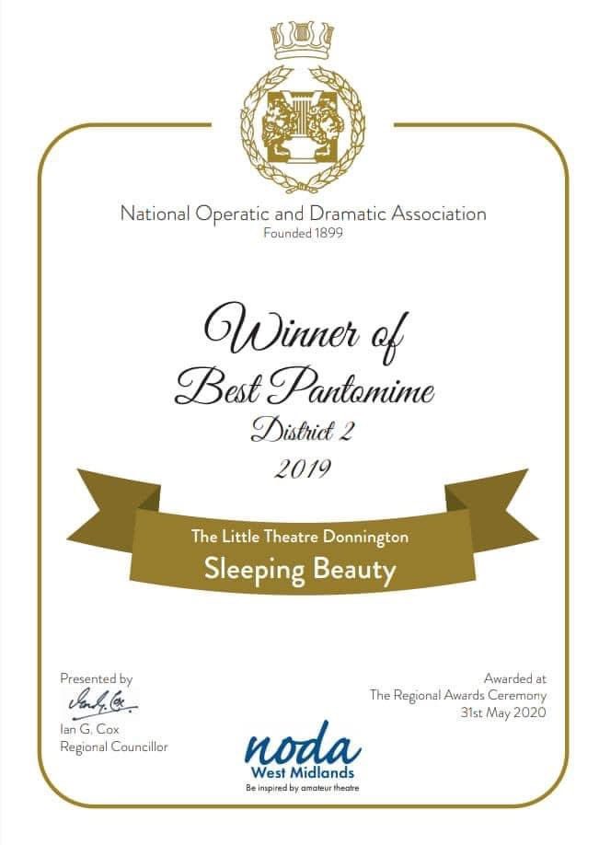Click 'Sleeping Beauty' on the gold ribbon
Viewport: 599px width, 845px height.
[x=300, y=569]
